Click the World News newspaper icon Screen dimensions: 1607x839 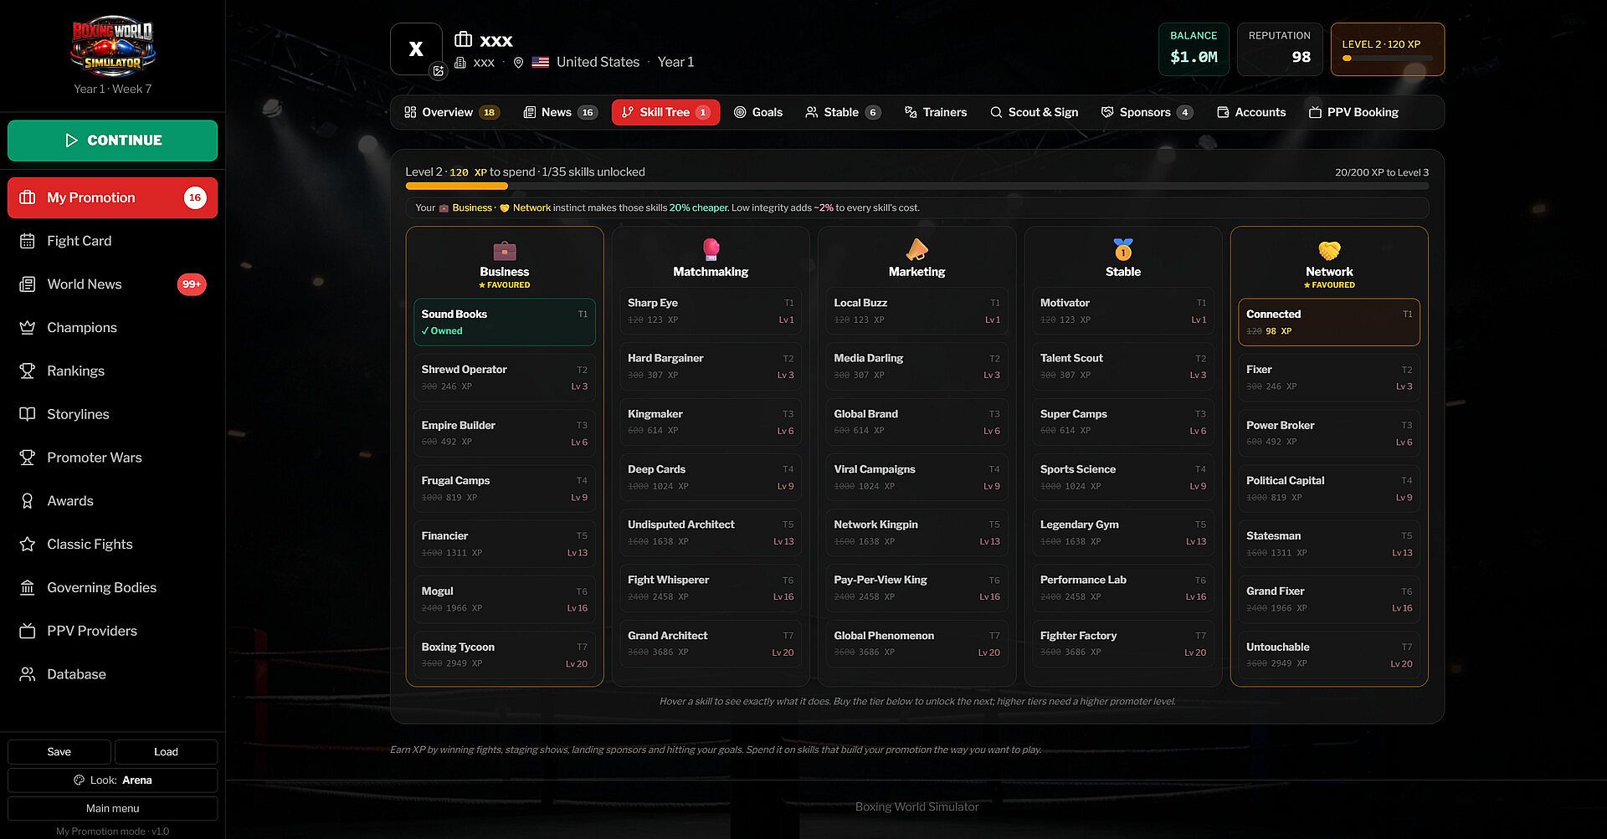click(28, 284)
